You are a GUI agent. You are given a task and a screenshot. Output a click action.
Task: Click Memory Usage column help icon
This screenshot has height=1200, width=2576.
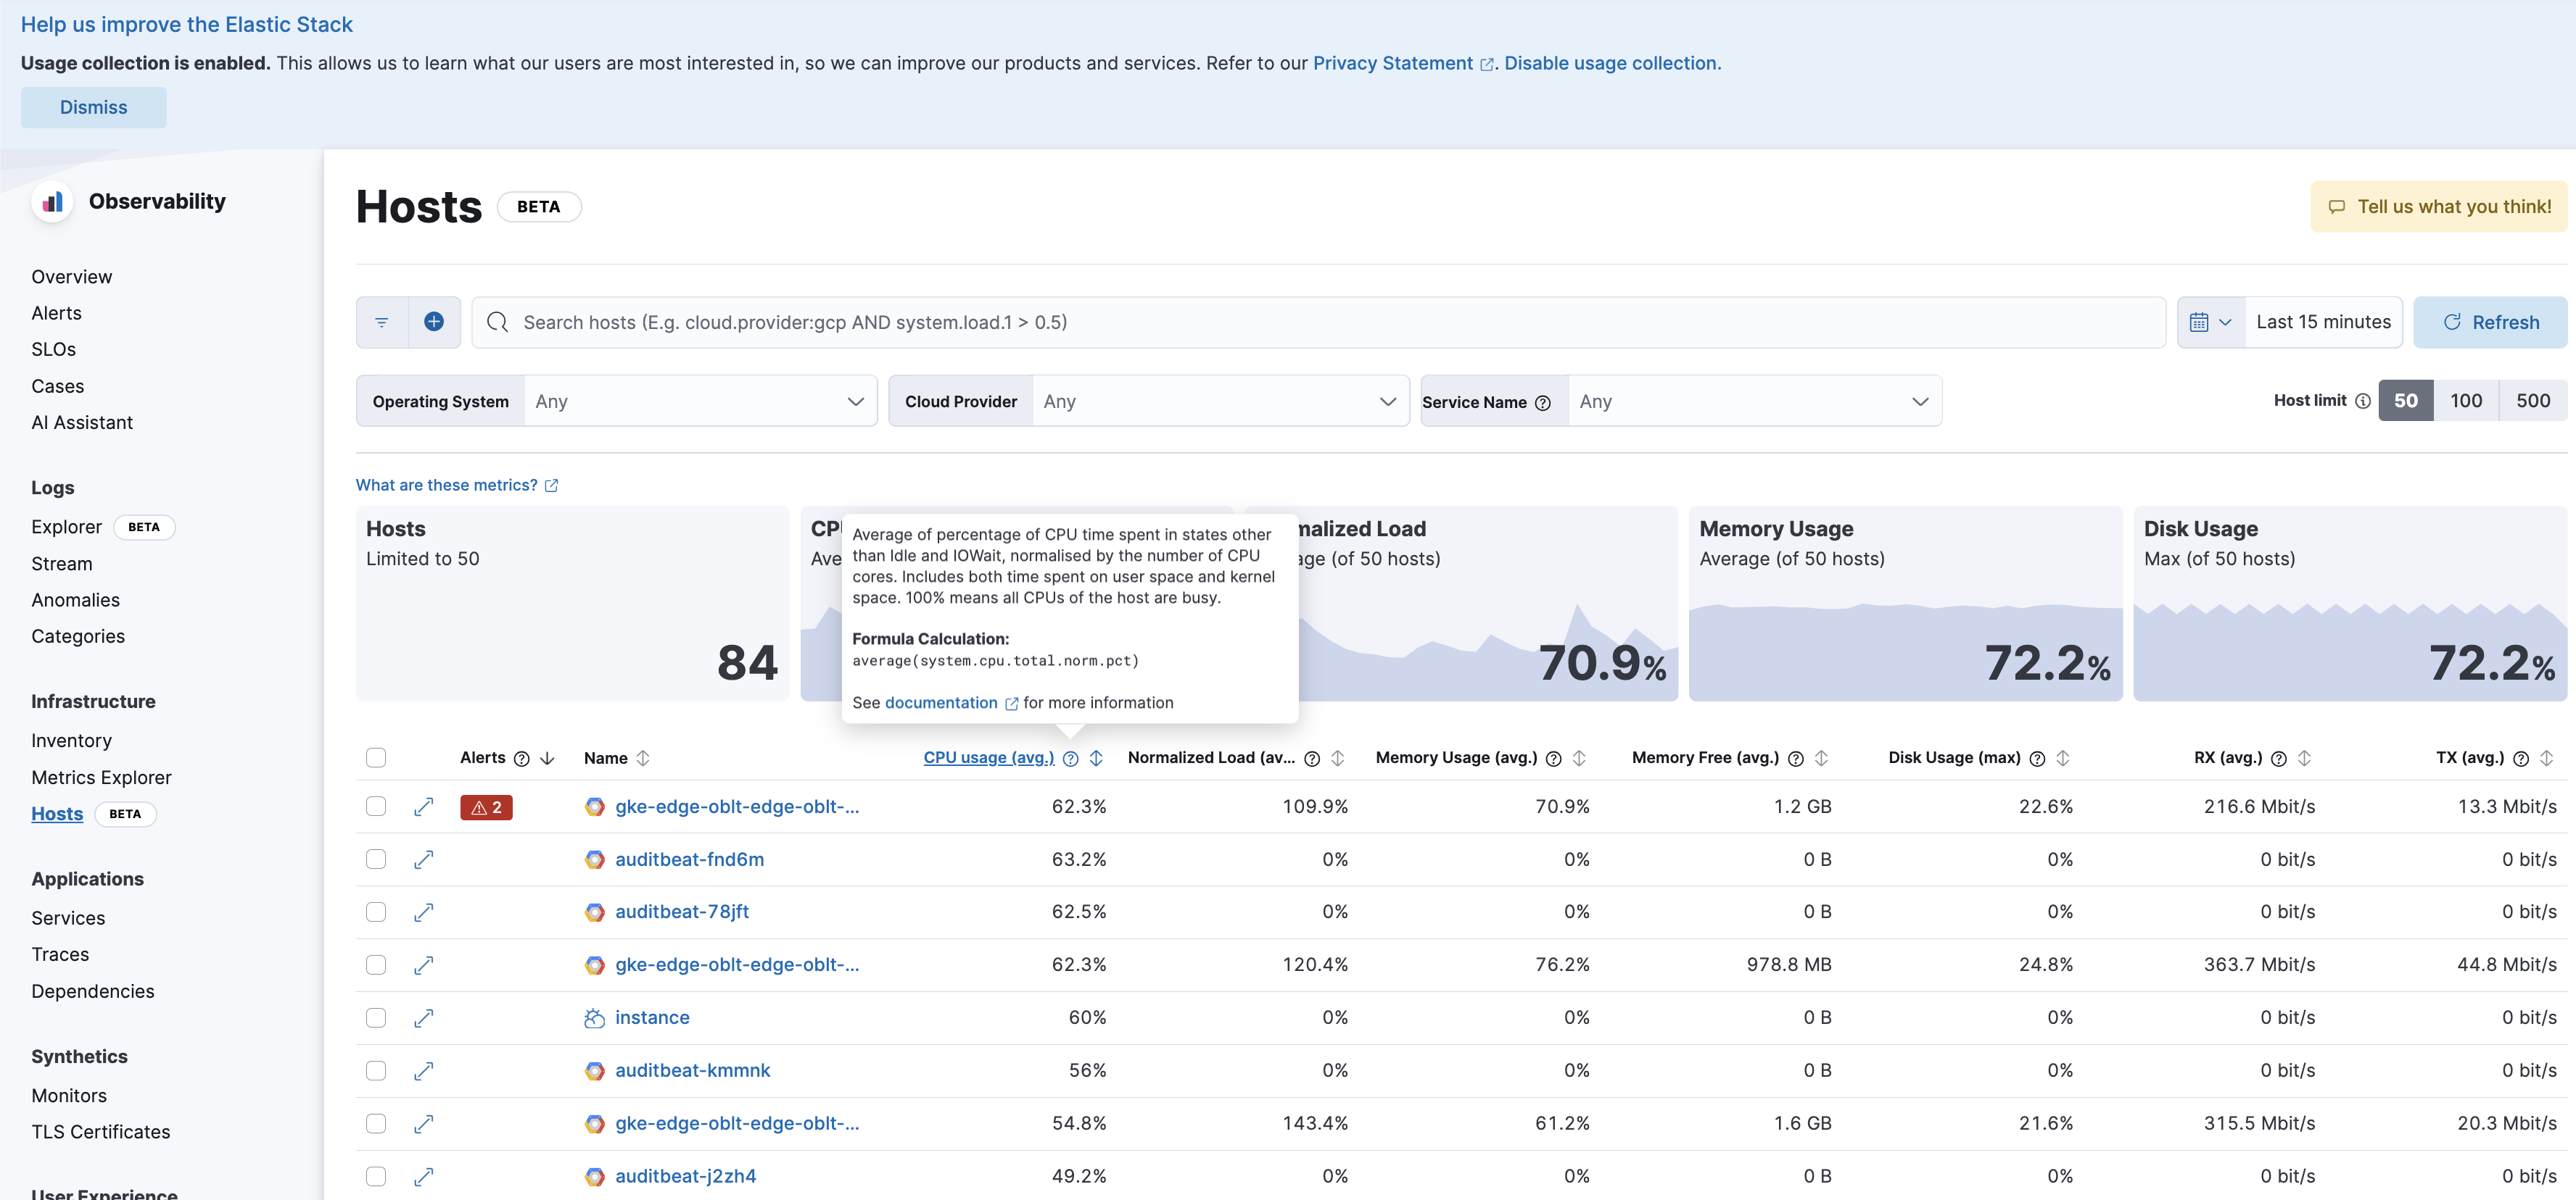point(1553,759)
